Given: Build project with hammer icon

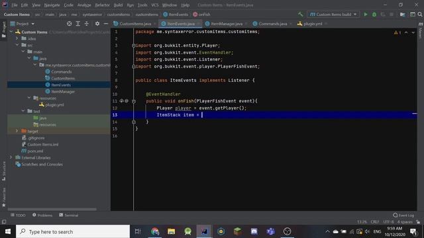Looking at the screenshot, I should coord(300,15).
